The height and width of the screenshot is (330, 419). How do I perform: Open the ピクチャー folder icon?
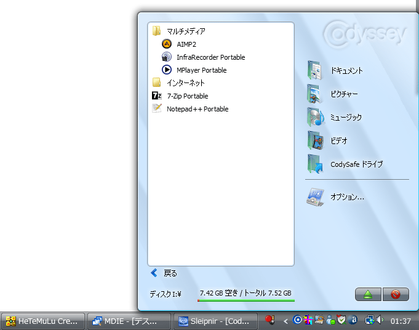(315, 94)
